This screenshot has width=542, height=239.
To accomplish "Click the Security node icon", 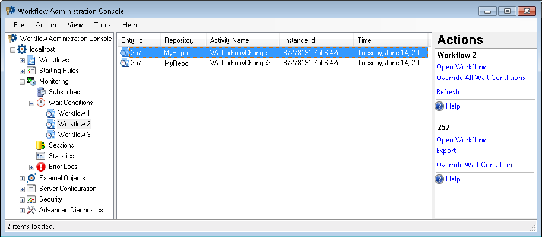I will pyautogui.click(x=31, y=199).
